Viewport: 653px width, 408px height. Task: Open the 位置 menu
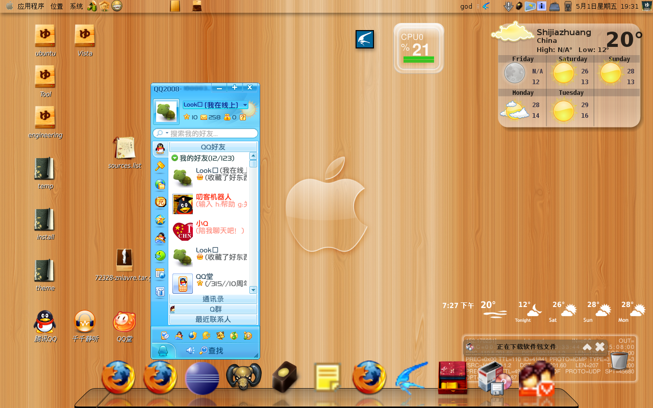point(57,6)
